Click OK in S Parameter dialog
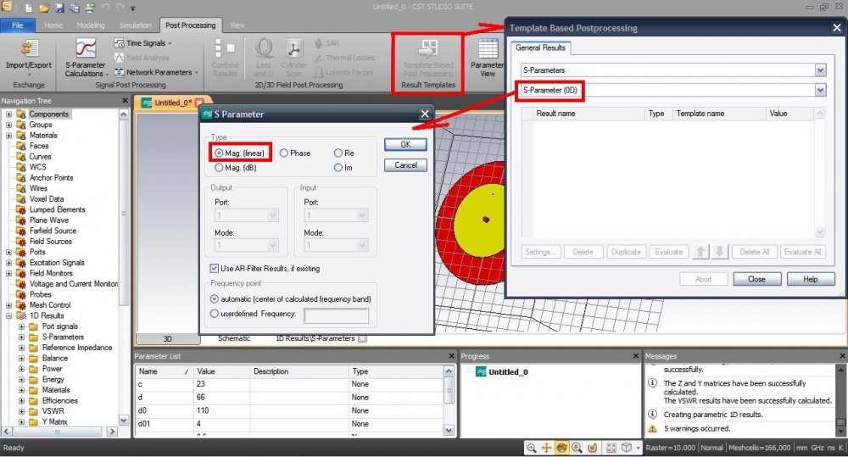Image resolution: width=848 pixels, height=457 pixels. point(405,144)
